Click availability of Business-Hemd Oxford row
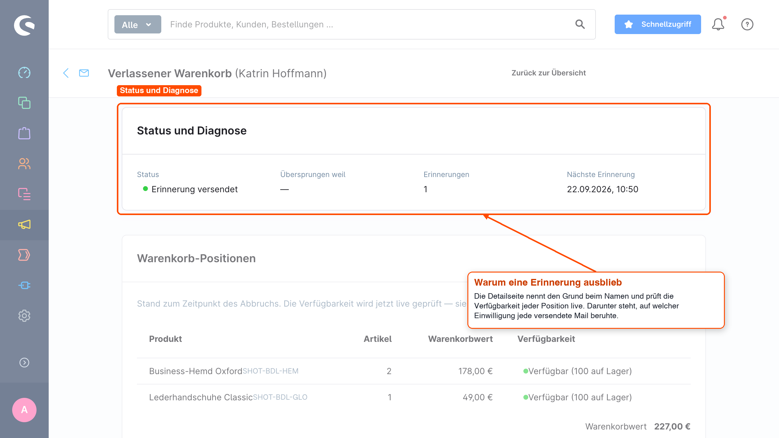This screenshot has width=779, height=438. [578, 371]
